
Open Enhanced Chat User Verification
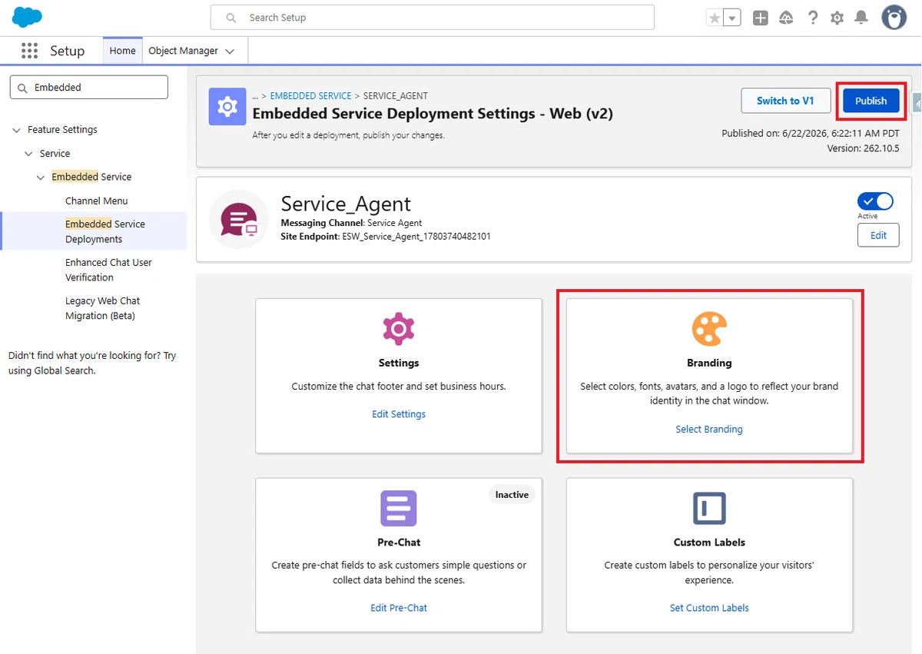pos(108,270)
